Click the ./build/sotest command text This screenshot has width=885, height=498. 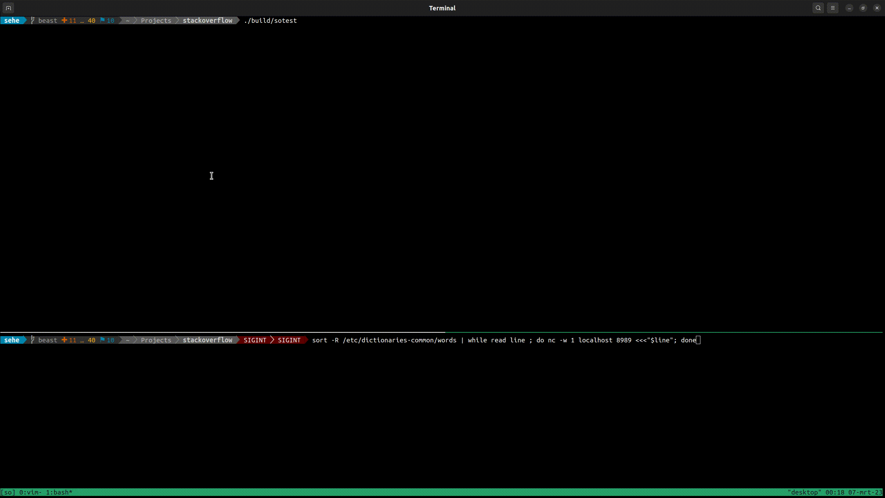point(271,20)
